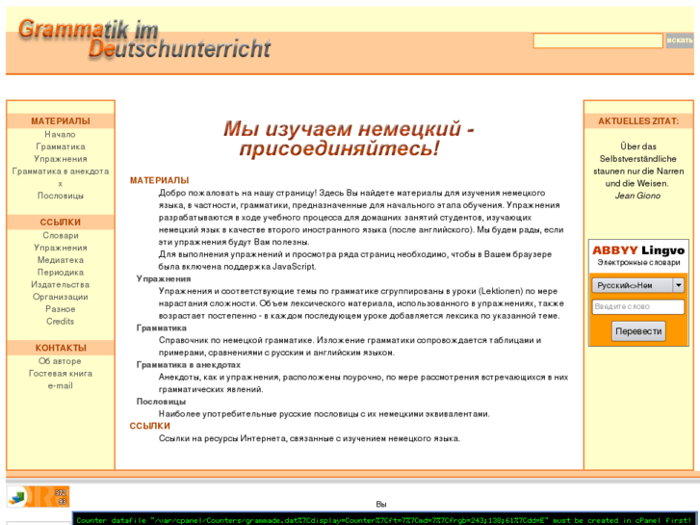Viewport: 700px width, 525px height.
Task: Focus the site search field in header
Action: [598, 40]
